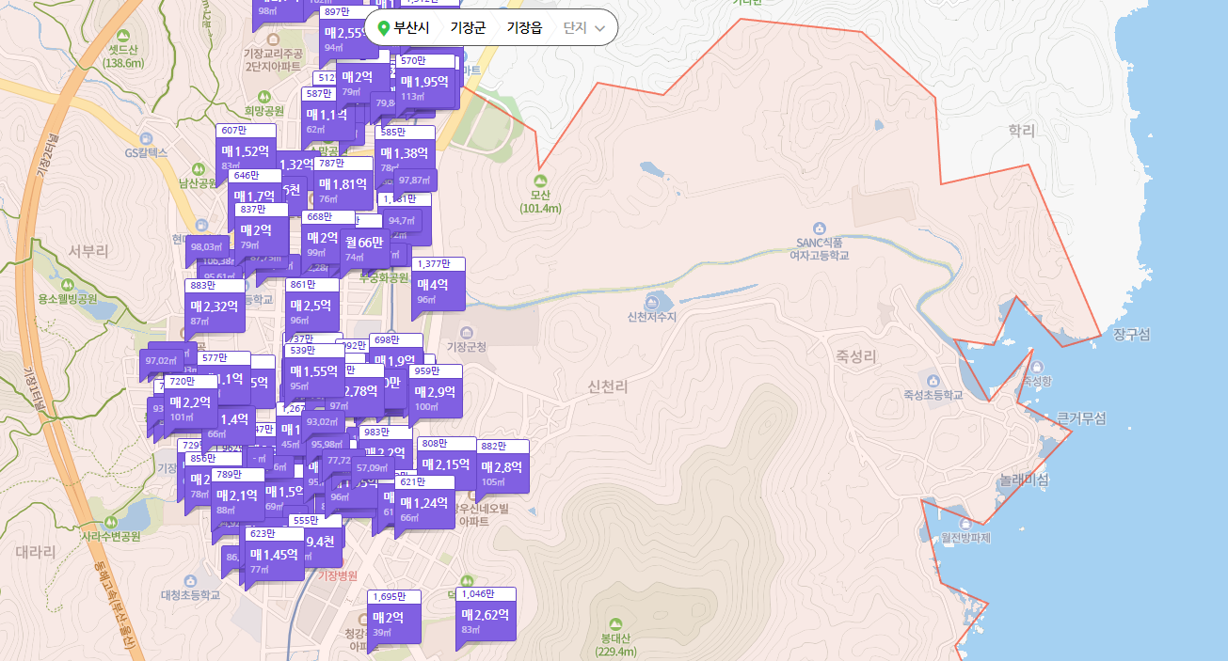Click the 죽성리 area label

click(x=854, y=356)
